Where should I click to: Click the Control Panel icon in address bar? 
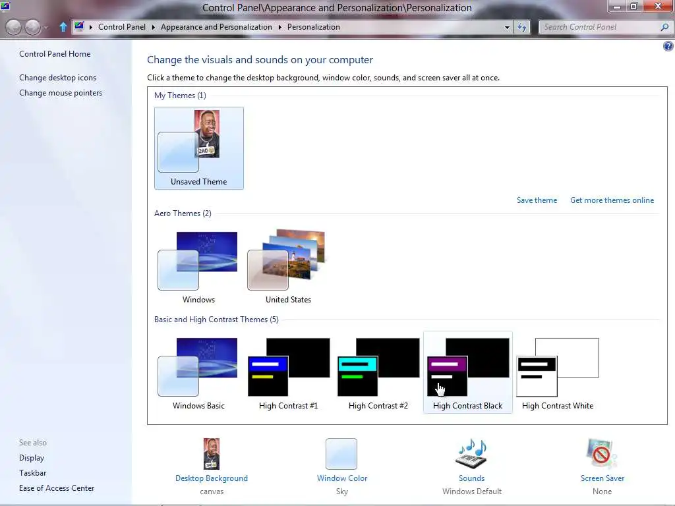79,26
